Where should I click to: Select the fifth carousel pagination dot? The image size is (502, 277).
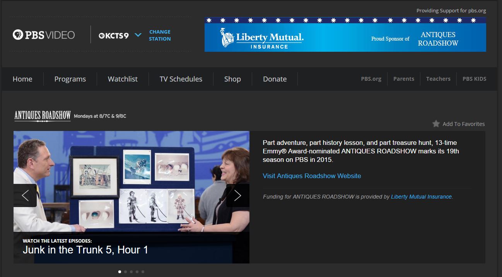[143, 272]
